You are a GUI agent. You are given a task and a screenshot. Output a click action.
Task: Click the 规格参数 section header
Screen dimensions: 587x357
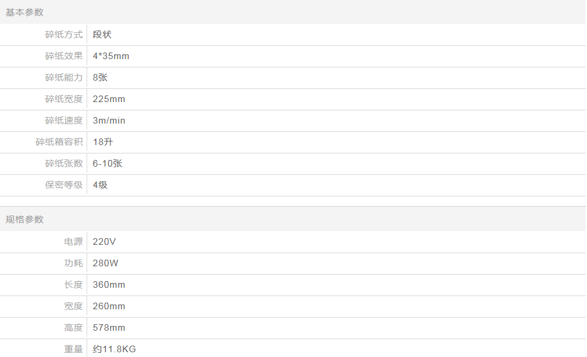pos(24,219)
